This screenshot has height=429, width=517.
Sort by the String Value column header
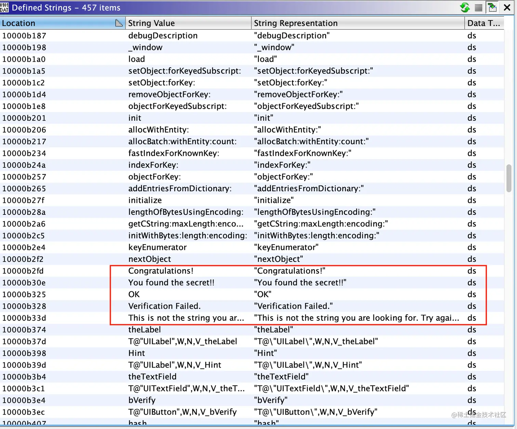188,23
